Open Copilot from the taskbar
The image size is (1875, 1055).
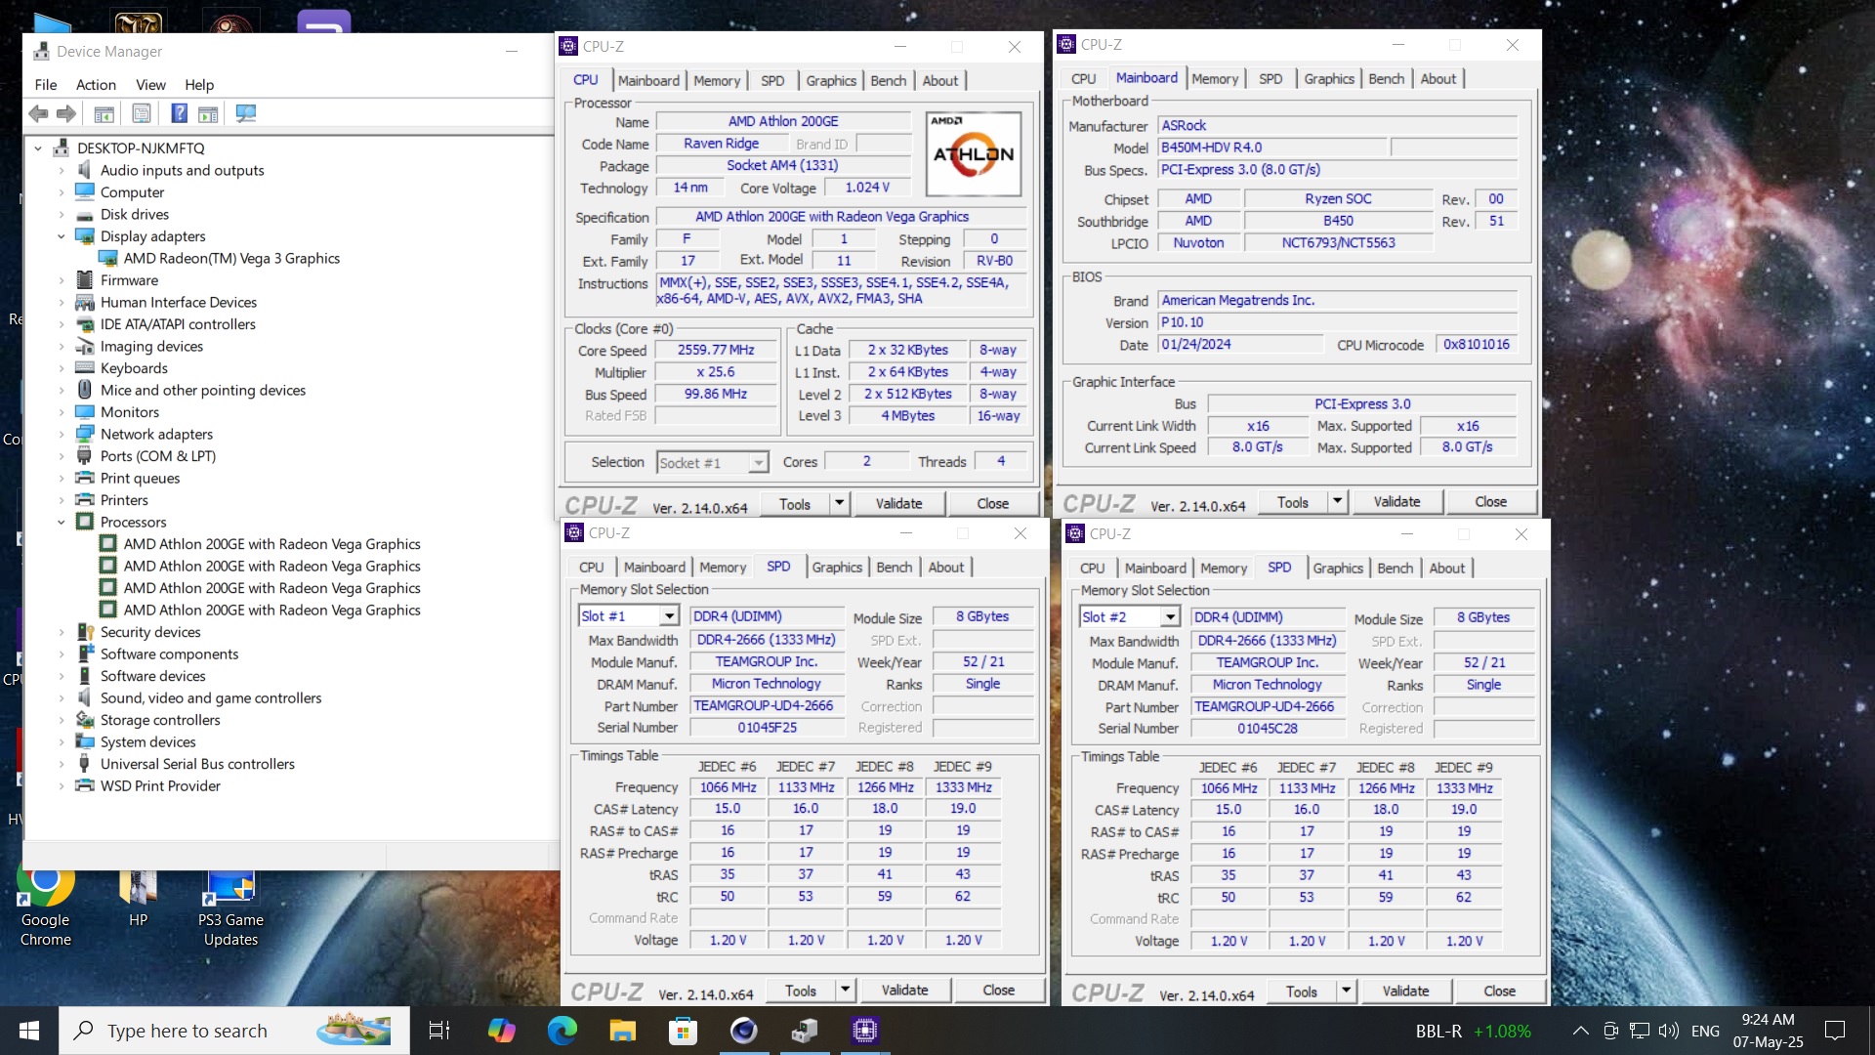pos(502,1031)
